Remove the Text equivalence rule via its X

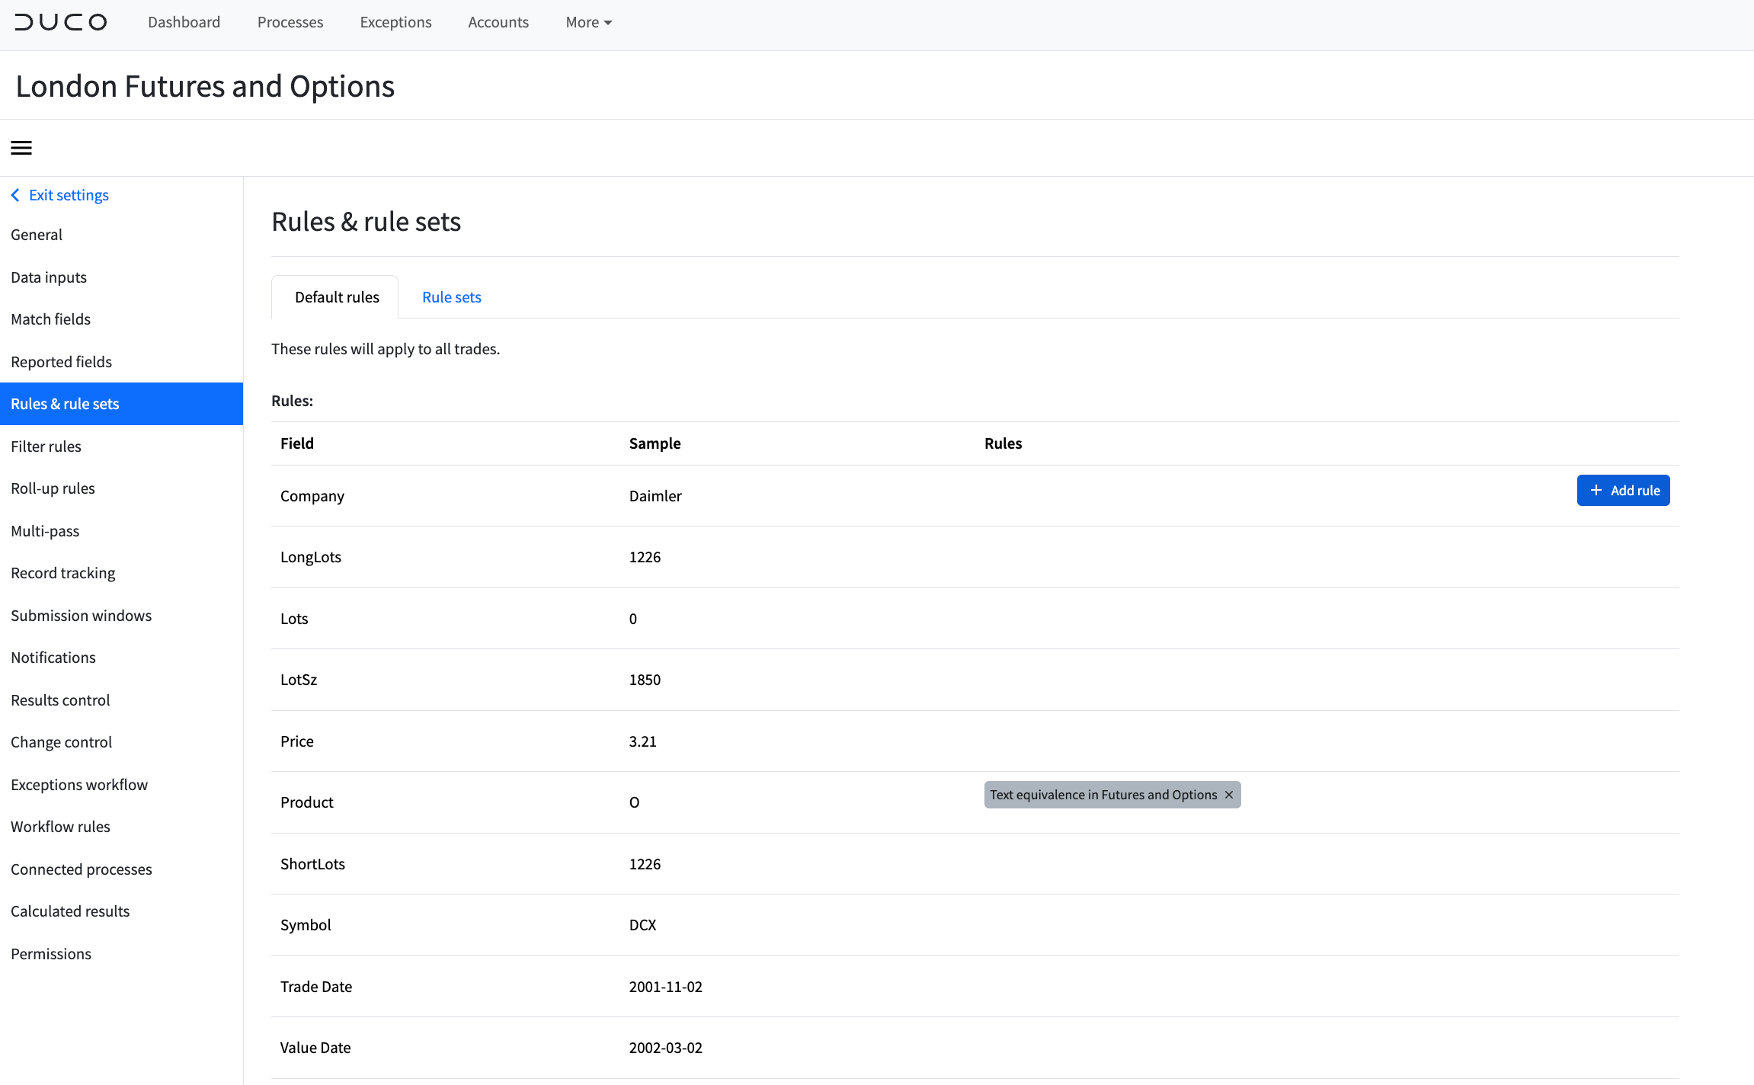1228,795
